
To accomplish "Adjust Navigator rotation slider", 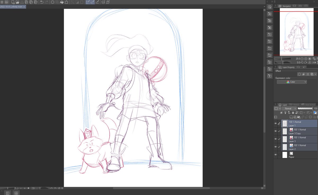I will (283, 62).
